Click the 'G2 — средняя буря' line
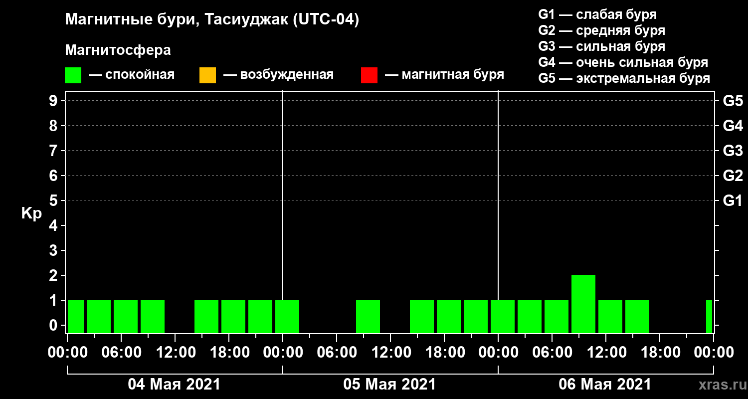The height and width of the screenshot is (399, 748). click(601, 30)
